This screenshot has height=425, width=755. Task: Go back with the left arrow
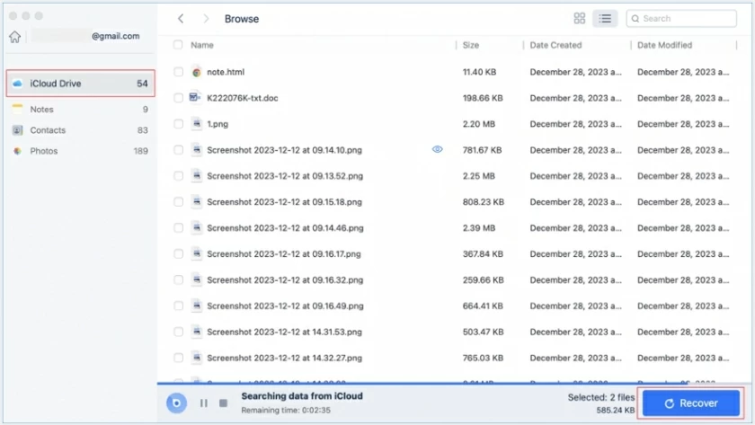point(181,18)
